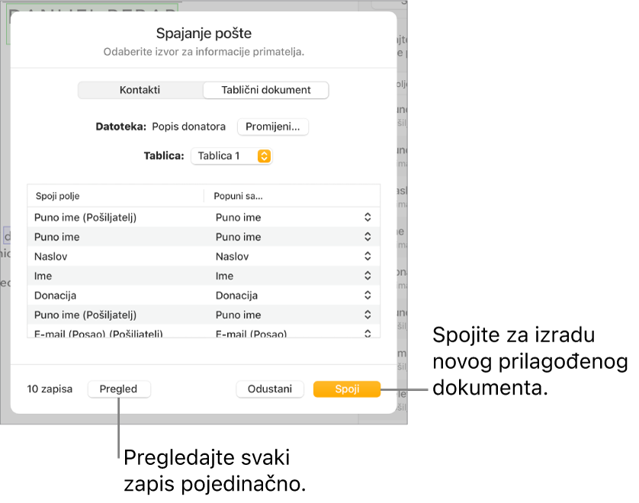Open popup for the E-mail (Posao) row

point(368,334)
